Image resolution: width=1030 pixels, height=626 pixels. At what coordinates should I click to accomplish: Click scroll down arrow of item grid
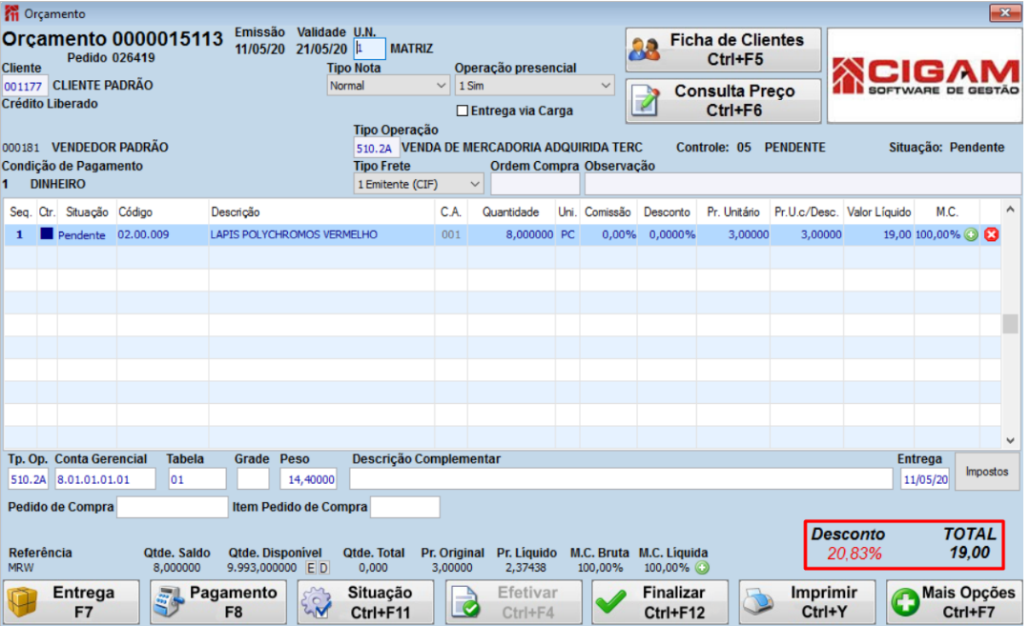(x=1010, y=440)
